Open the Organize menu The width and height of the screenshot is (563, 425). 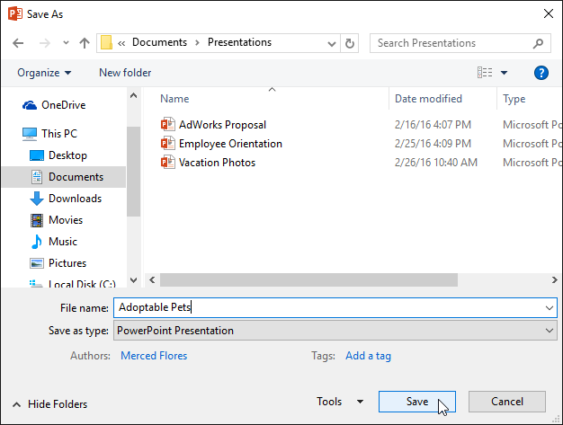[x=43, y=73]
